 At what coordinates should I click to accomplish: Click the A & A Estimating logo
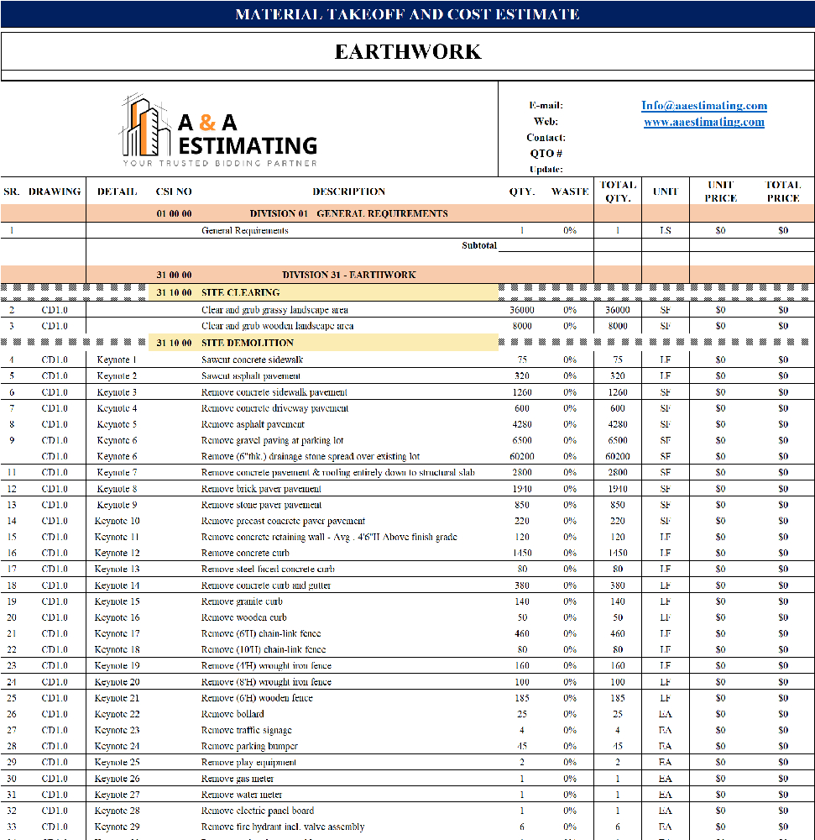(x=220, y=129)
